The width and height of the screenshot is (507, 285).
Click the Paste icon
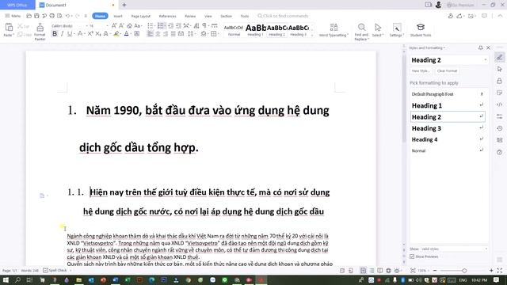pyautogui.click(x=9, y=28)
